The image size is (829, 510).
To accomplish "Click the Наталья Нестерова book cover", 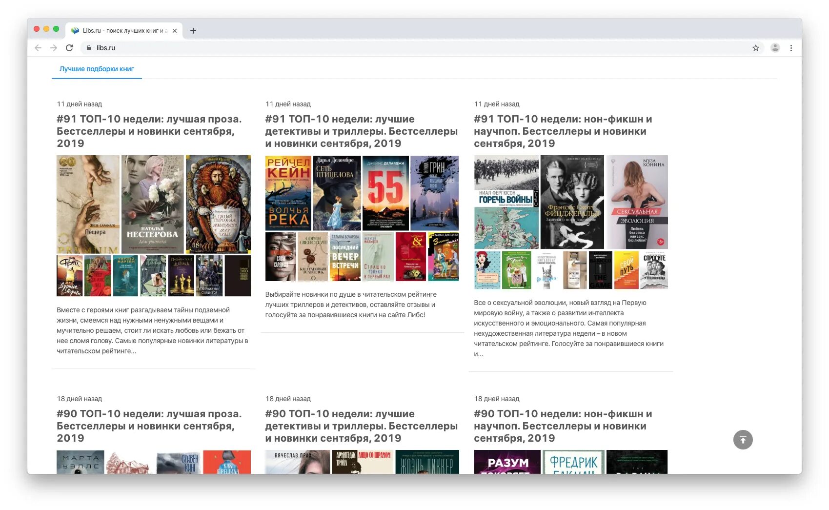I will (152, 204).
